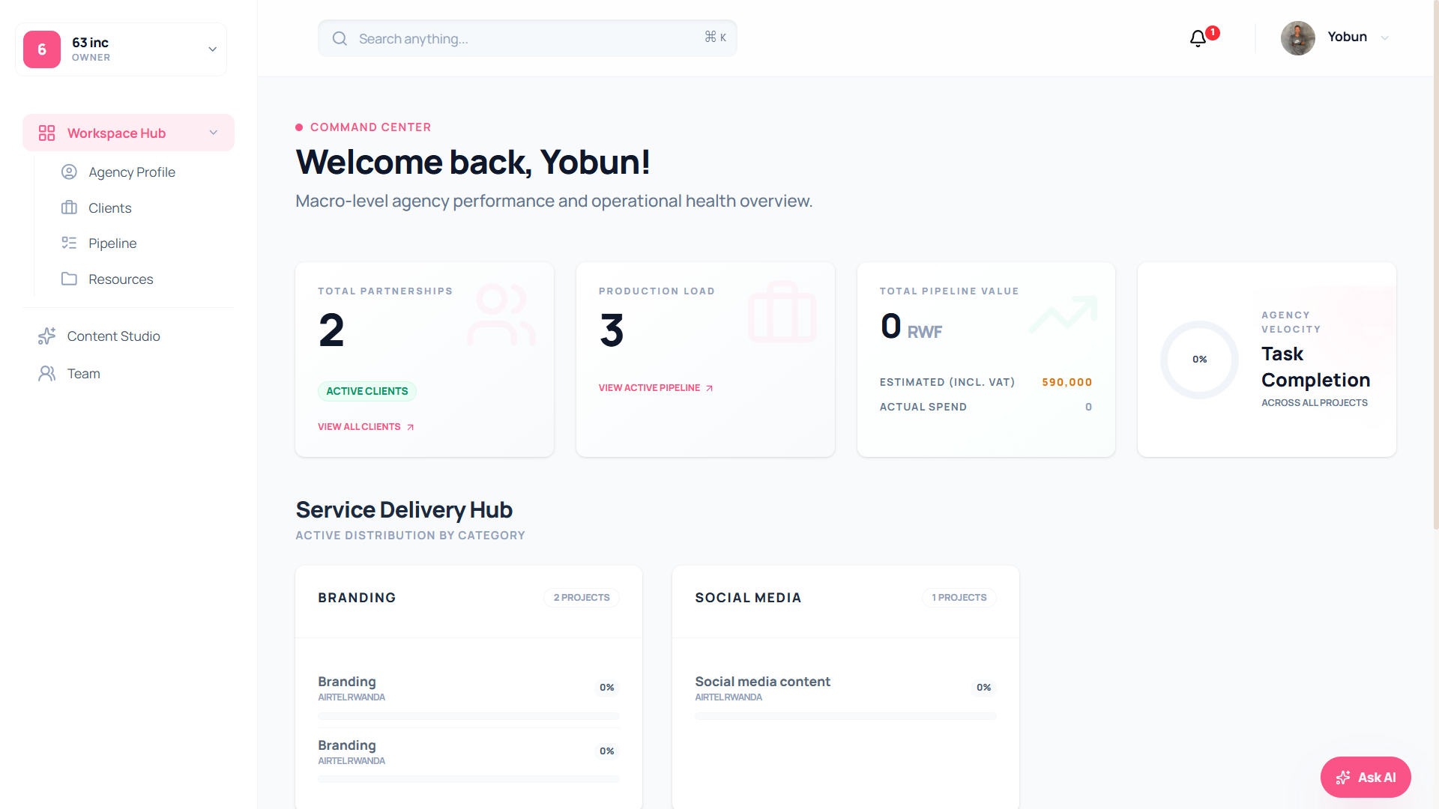
Task: Click the Social media content progress bar
Action: [x=845, y=716]
